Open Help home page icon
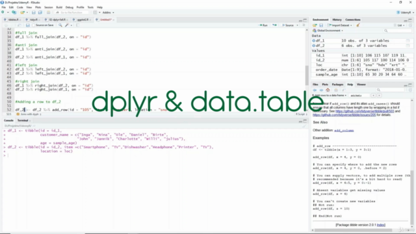 coord(328,90)
